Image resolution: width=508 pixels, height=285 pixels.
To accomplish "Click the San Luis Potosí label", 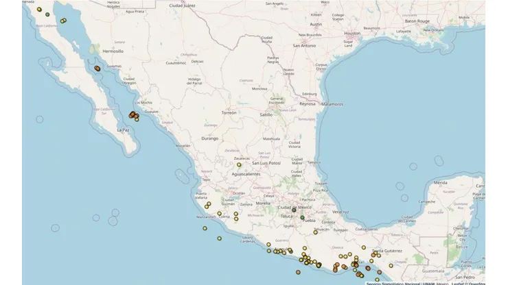I will [x=266, y=163].
